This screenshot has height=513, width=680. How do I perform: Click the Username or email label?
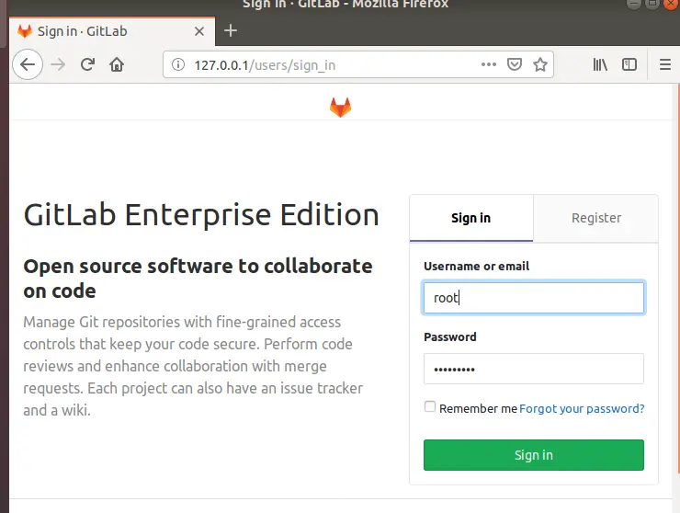(x=476, y=266)
